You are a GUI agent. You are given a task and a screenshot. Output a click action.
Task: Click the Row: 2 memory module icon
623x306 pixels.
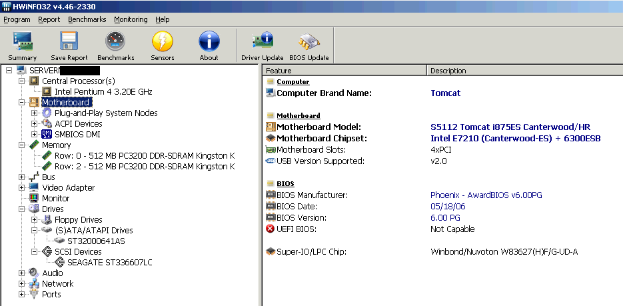point(47,166)
